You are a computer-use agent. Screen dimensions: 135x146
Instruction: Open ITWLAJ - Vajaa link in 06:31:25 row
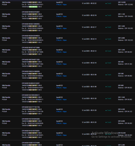[x=61, y=123]
